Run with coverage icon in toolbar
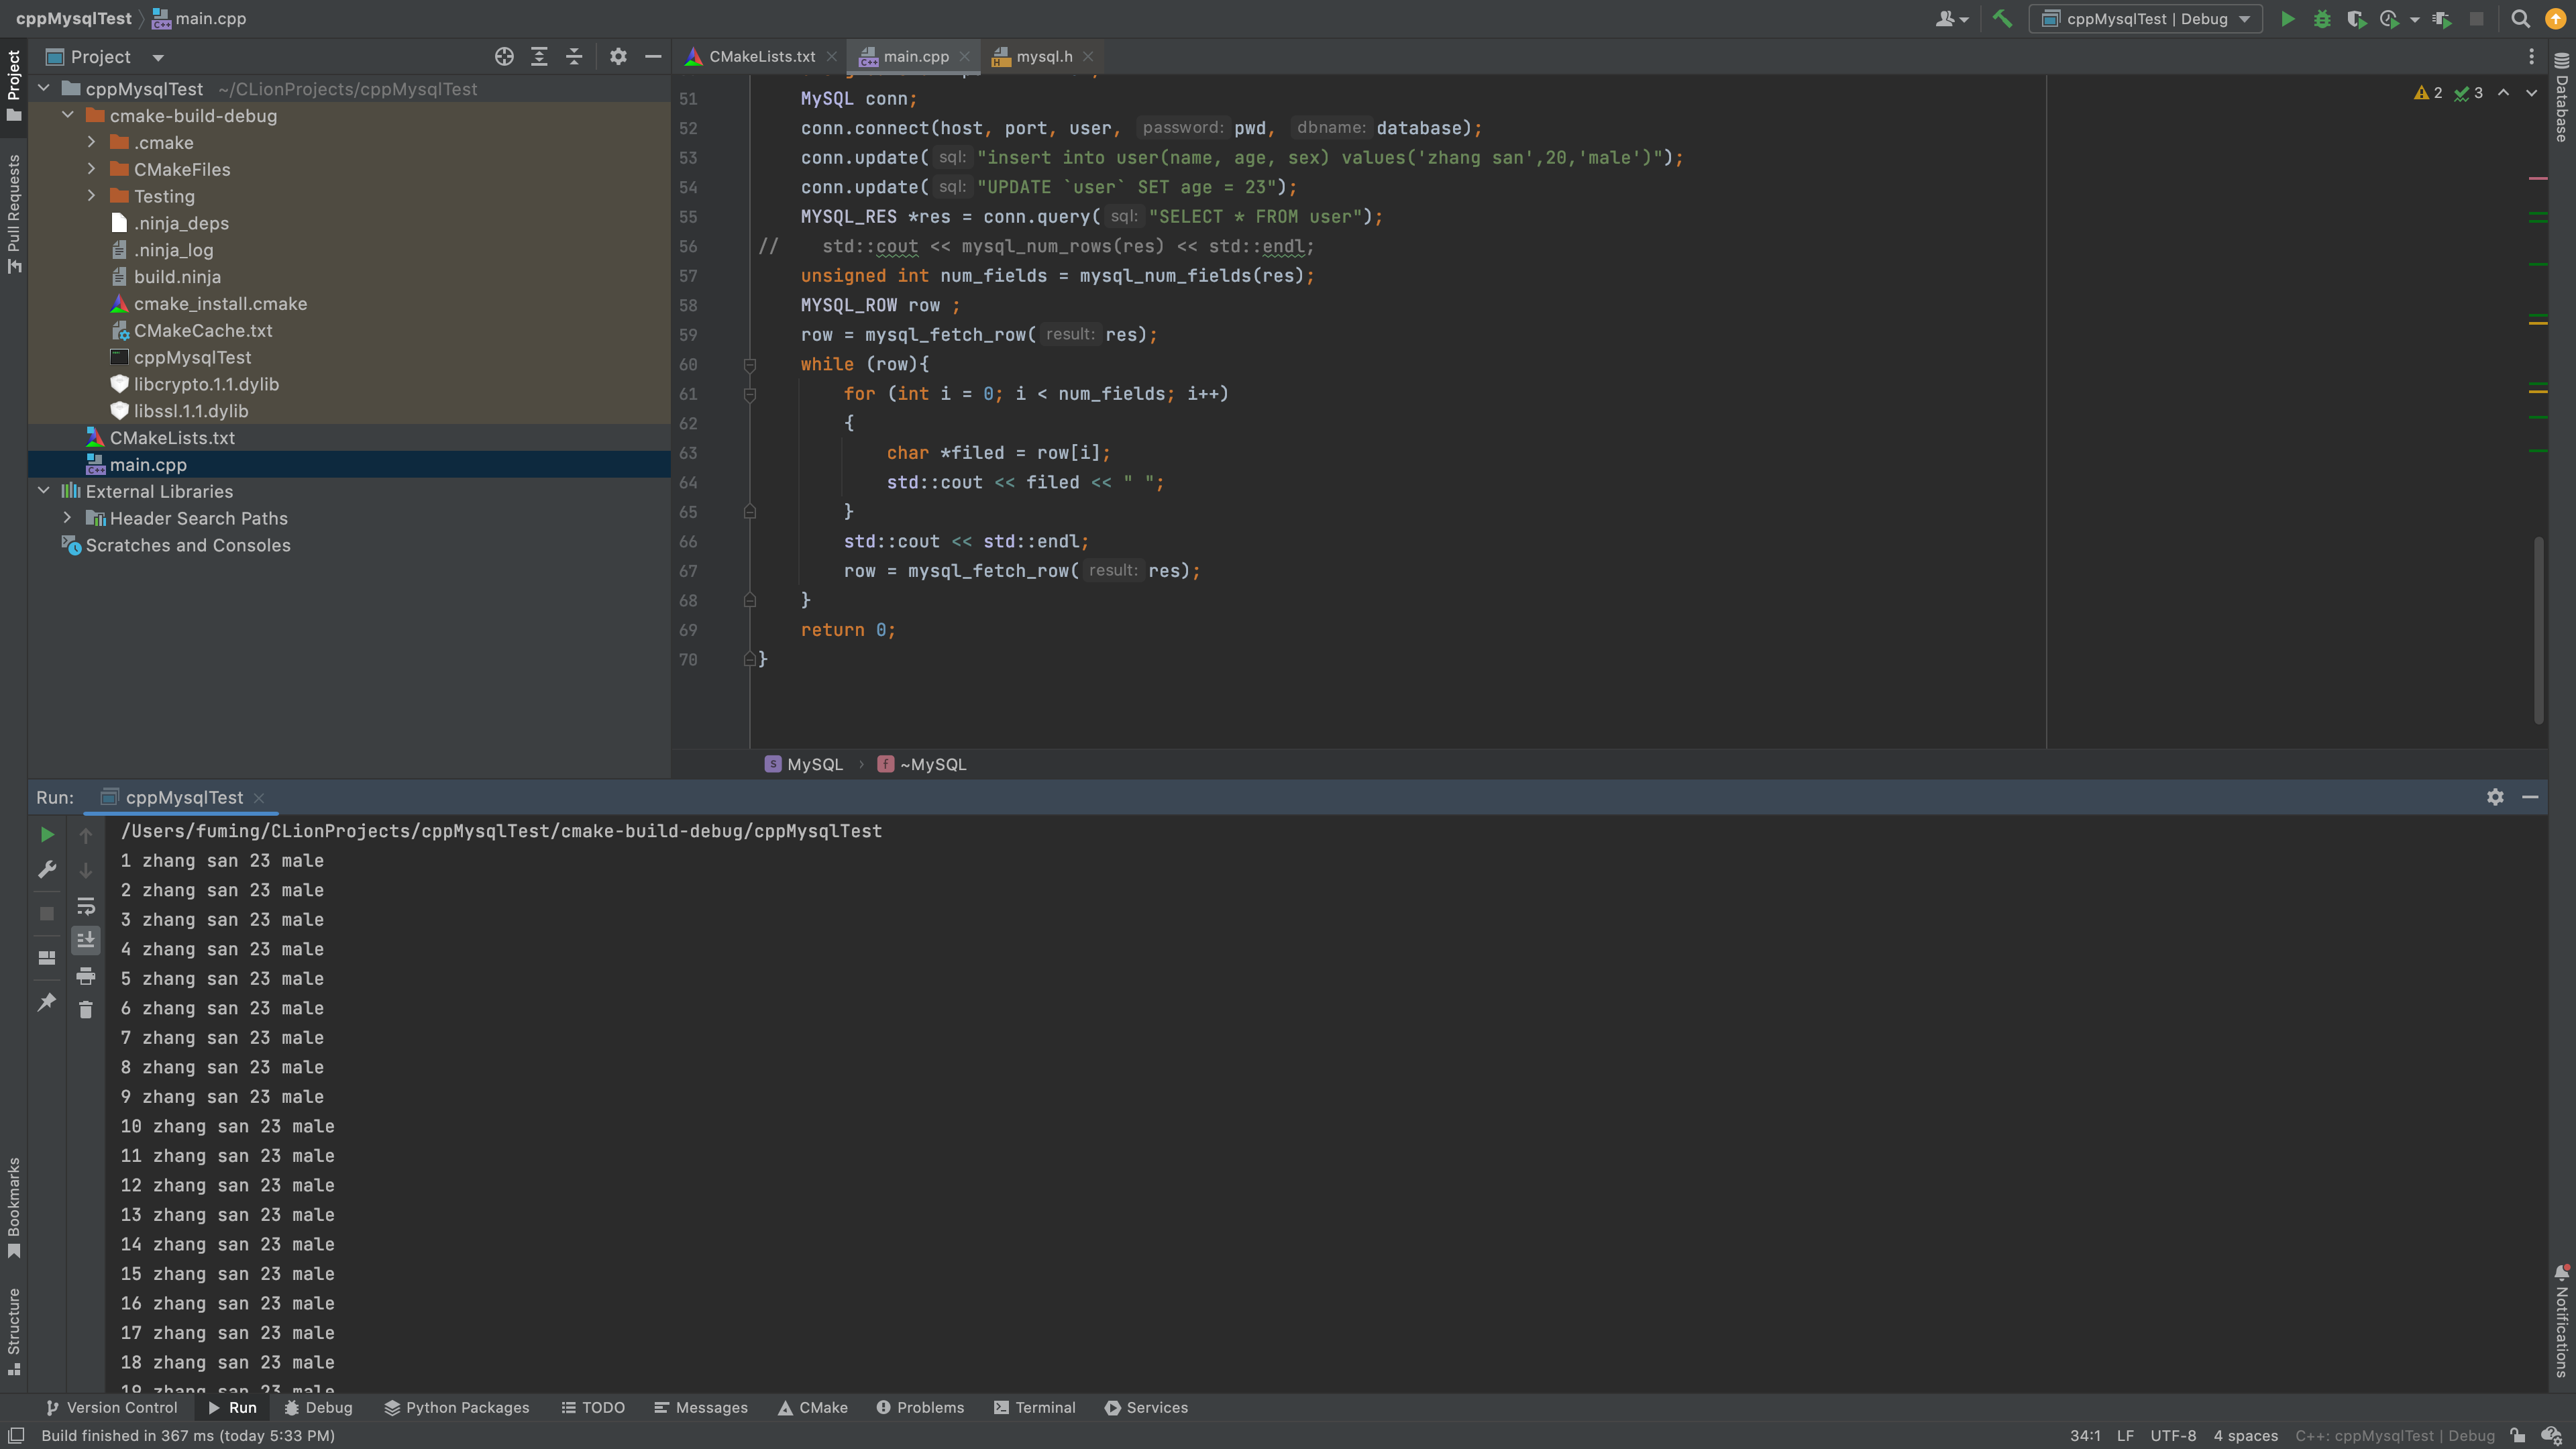The height and width of the screenshot is (1449, 2576). point(2356,19)
